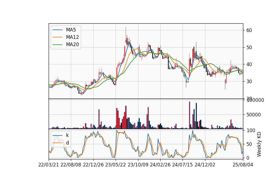Click the 'Weekly KD' axis label
The width and height of the screenshot is (270, 194).
259,144
